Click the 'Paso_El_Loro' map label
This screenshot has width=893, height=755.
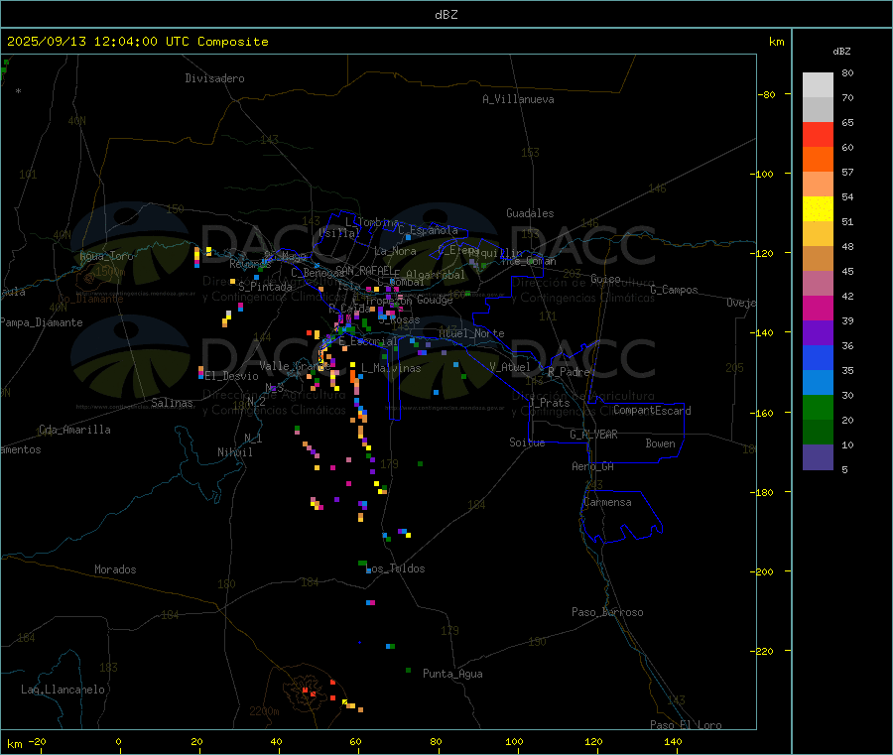[686, 725]
